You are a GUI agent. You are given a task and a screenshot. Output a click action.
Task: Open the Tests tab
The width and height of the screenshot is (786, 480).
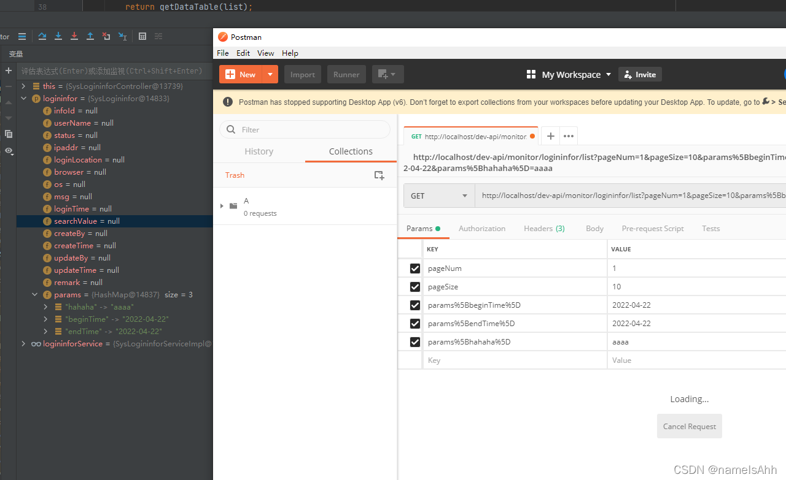click(x=711, y=229)
